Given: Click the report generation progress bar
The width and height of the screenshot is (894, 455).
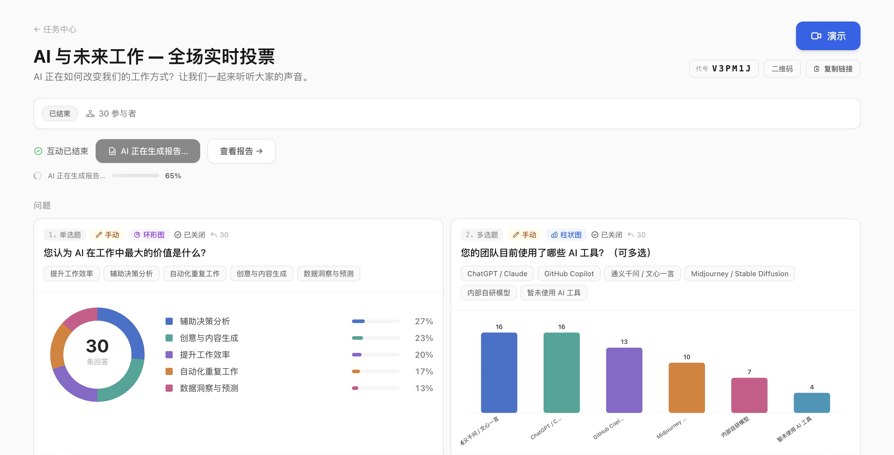Looking at the screenshot, I should coord(135,176).
